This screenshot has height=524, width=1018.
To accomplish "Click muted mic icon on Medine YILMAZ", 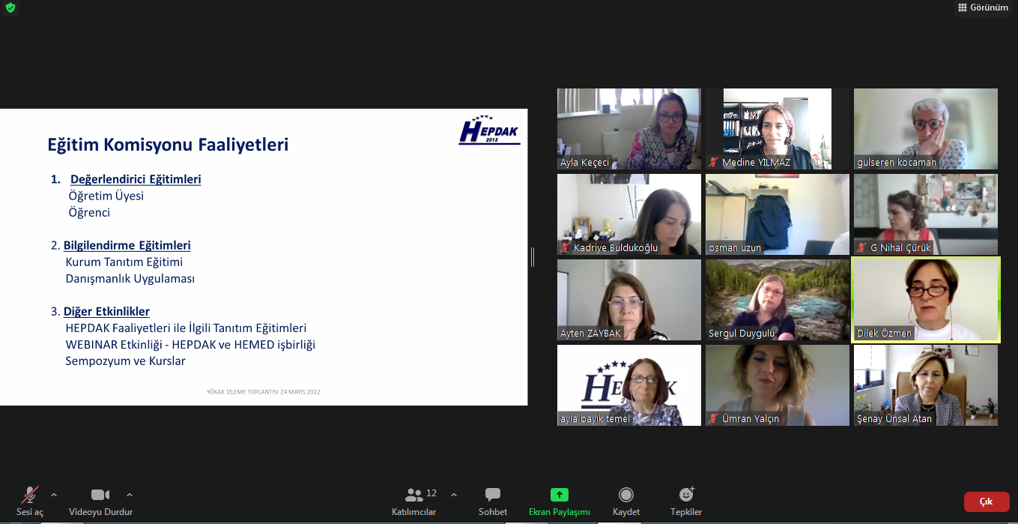I will coord(714,163).
